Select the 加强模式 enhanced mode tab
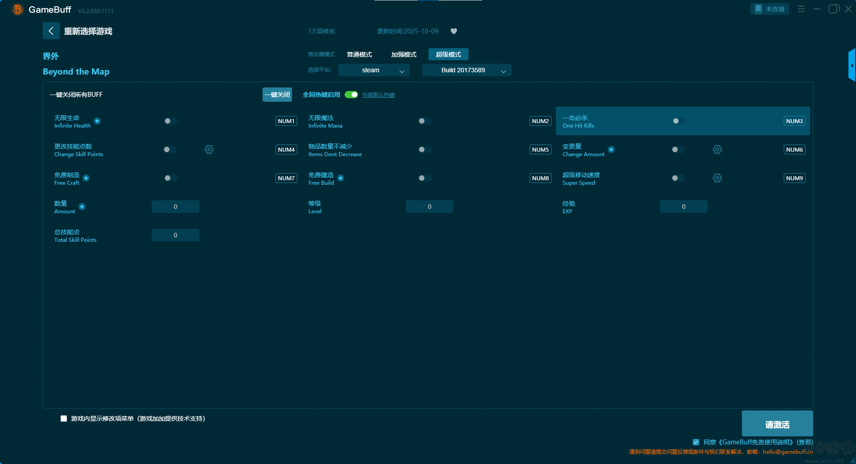The height and width of the screenshot is (464, 856). click(403, 54)
